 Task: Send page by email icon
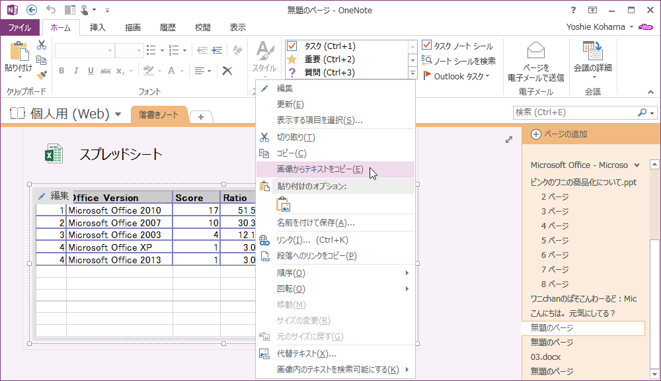pos(536,61)
